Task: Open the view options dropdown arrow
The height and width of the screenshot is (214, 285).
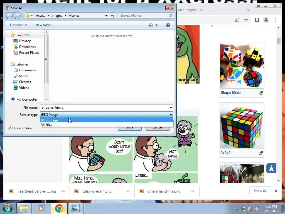Action: pyautogui.click(x=156, y=25)
